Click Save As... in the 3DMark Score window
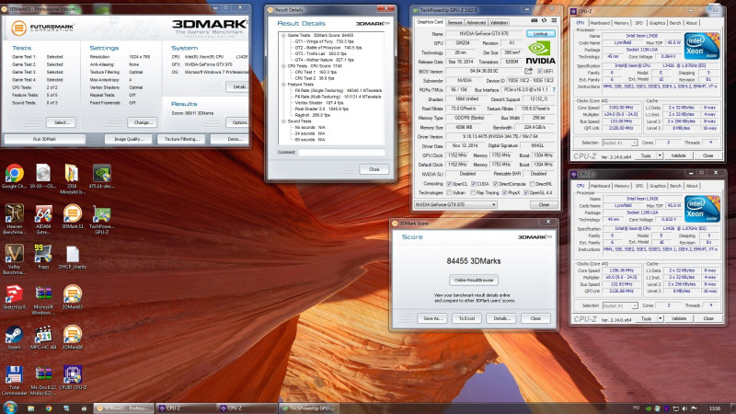Image resolution: width=736 pixels, height=414 pixels. coord(432,318)
